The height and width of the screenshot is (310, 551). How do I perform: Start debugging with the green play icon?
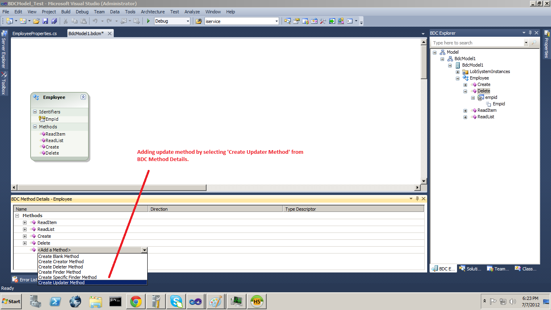148,21
